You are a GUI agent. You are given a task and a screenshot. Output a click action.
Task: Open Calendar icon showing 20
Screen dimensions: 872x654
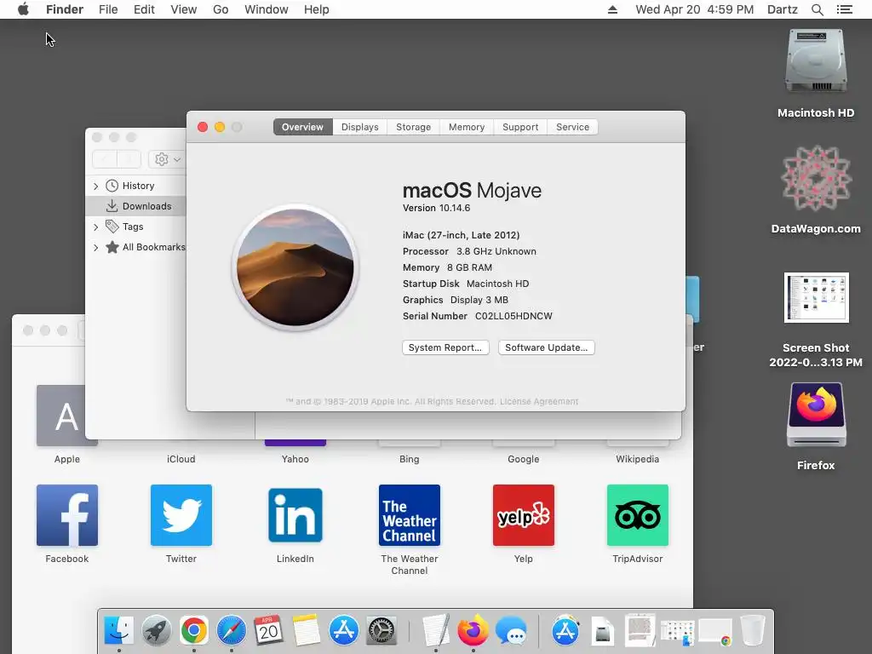point(268,631)
